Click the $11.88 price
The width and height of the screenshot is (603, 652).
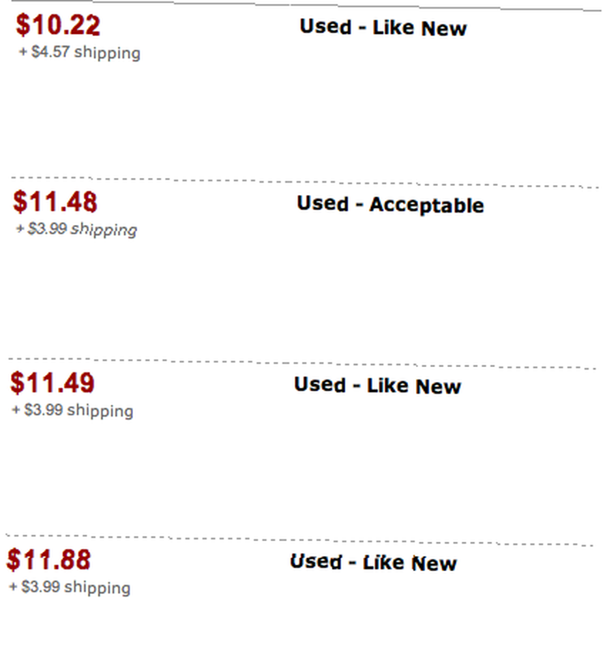(x=49, y=559)
